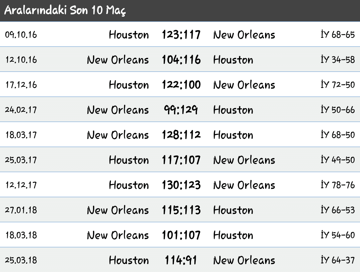Screen dimensions: 360x272
Task: Click Houston in the 09.10.16 row
Action: click(x=129, y=34)
